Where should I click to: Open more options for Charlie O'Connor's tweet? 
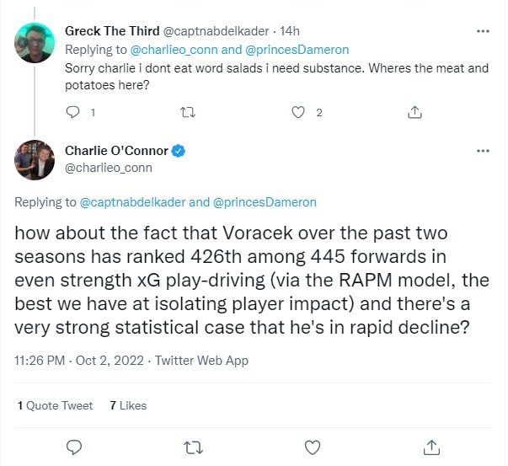483,151
